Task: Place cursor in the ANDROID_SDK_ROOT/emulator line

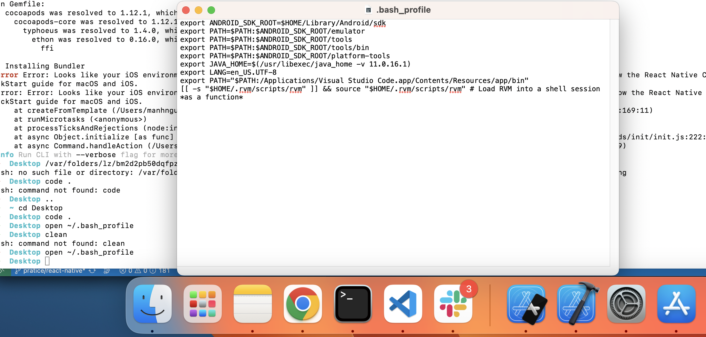Action: [272, 31]
